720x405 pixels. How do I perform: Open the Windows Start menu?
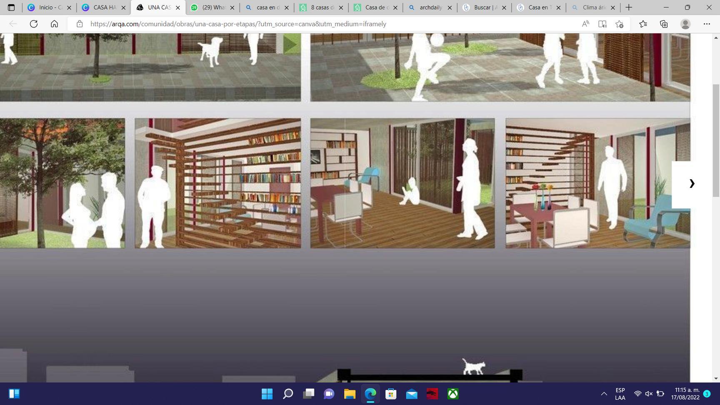click(267, 394)
